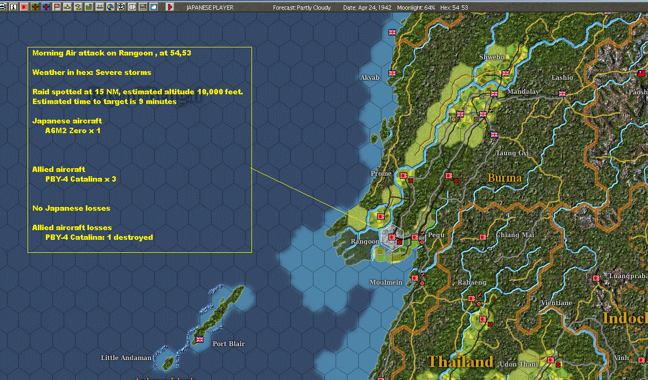The width and height of the screenshot is (648, 380).
Task: Select the British flag base at Akyab
Action: pos(392,73)
